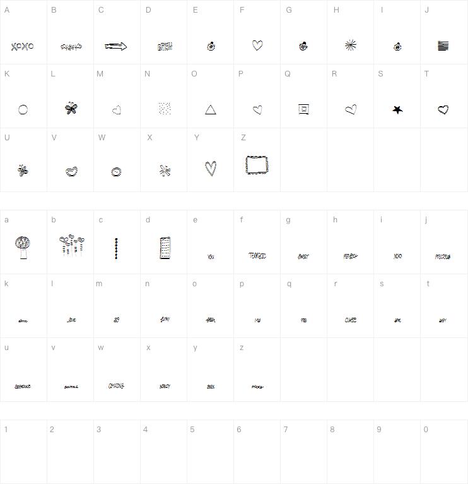This screenshot has height=484, width=468.
Task: Select the word glyph under lowercase f
Action: [x=257, y=255]
